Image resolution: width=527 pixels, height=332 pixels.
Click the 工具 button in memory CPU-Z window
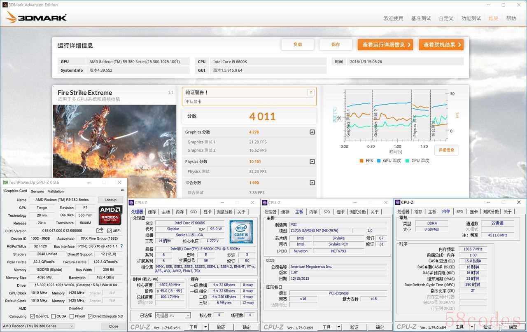460,327
